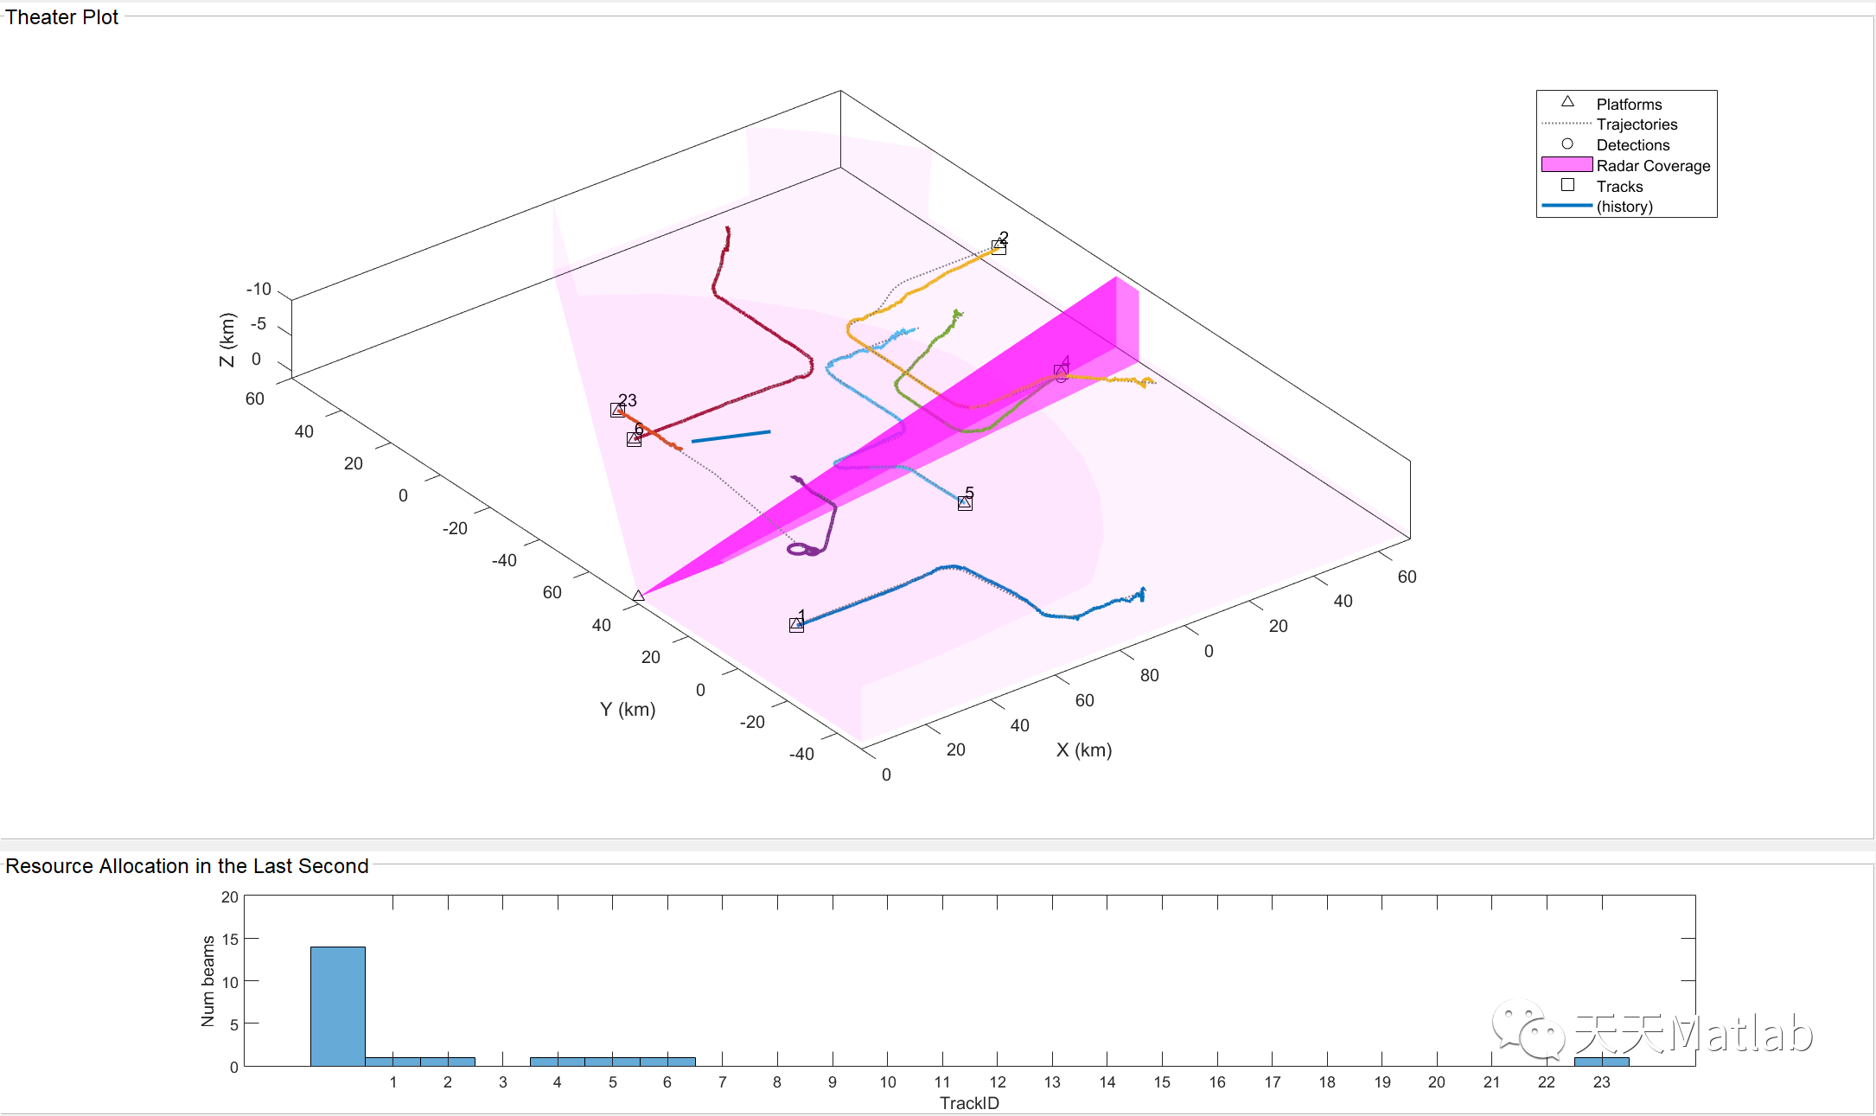
Task: Click the track 4 marker inside radar beam
Action: point(1061,372)
